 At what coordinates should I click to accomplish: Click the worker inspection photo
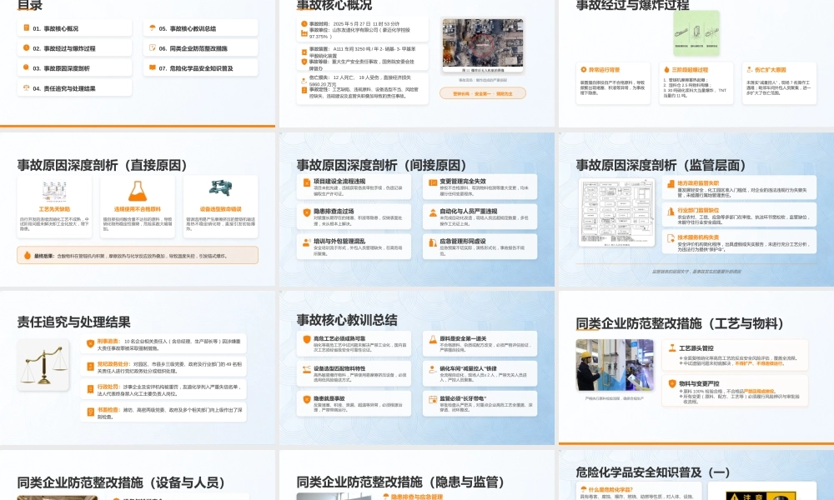(x=615, y=365)
